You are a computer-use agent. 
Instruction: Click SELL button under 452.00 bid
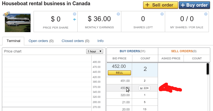119,73
